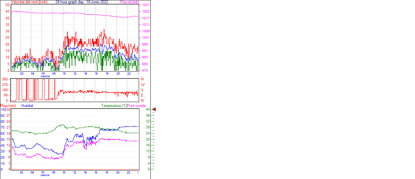Click the 'sunrise' marker under the bottom graph
Image resolution: width=415 pixels, height=179 pixels.
(45, 175)
